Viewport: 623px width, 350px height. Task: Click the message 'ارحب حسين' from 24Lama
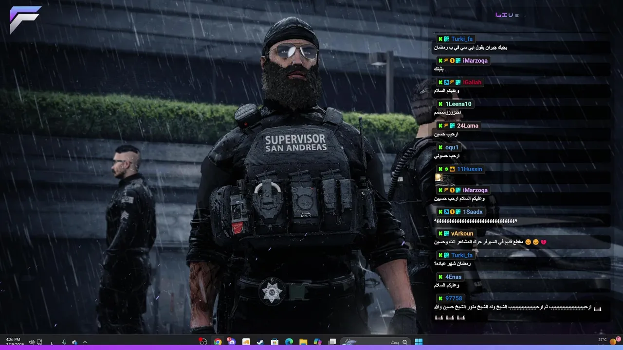click(446, 134)
